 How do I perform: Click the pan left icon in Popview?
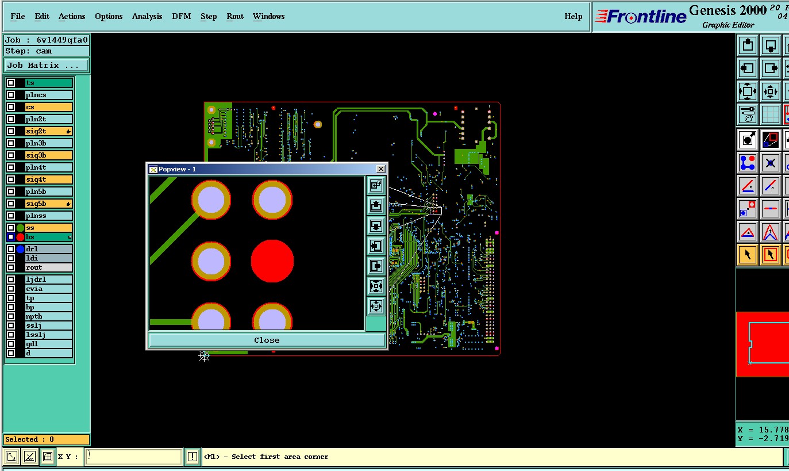coord(376,246)
